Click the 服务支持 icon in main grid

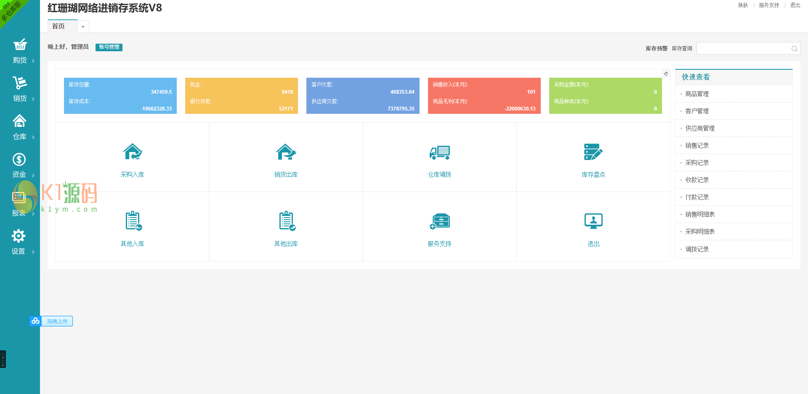point(440,221)
